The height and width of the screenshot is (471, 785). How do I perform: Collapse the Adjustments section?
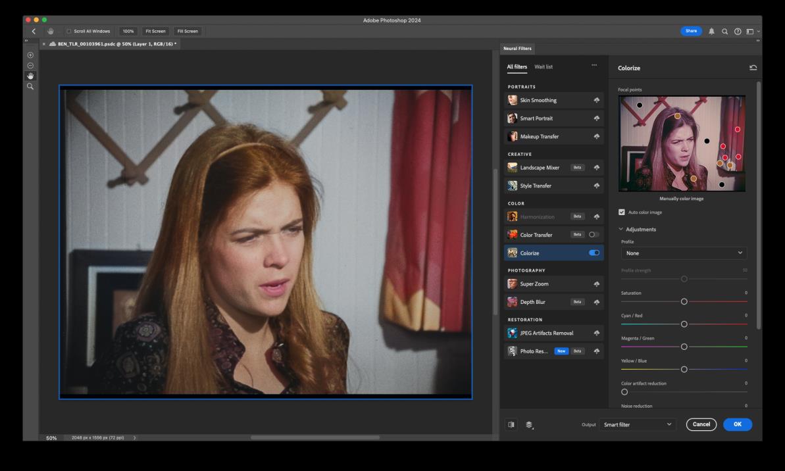[620, 230]
